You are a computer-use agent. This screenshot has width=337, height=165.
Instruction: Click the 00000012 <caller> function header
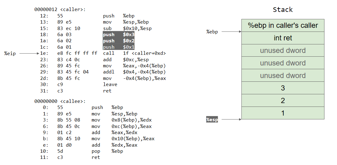click(60, 9)
